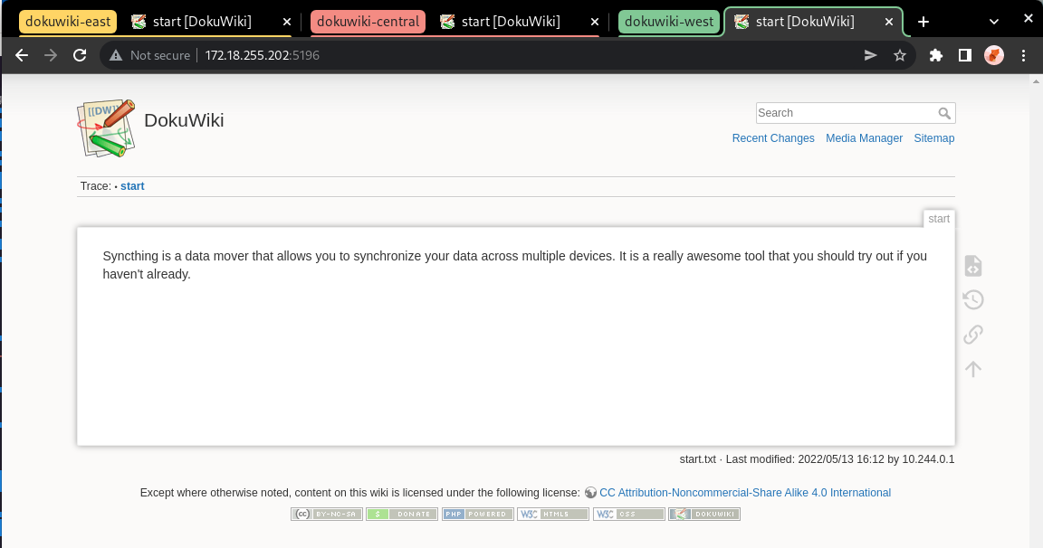Click the wiki Search input field
The width and height of the screenshot is (1043, 548).
[844, 113]
